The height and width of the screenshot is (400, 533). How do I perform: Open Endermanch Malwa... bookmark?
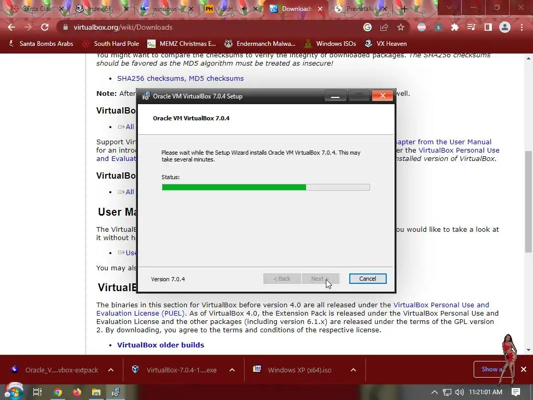coord(260,44)
